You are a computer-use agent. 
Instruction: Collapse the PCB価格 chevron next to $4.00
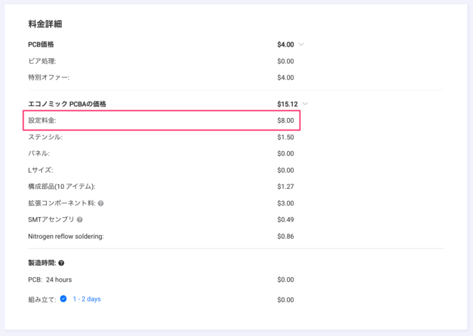coord(302,45)
